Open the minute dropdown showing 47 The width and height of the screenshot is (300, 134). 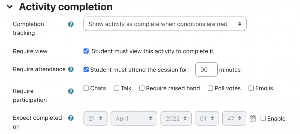[x=233, y=119]
